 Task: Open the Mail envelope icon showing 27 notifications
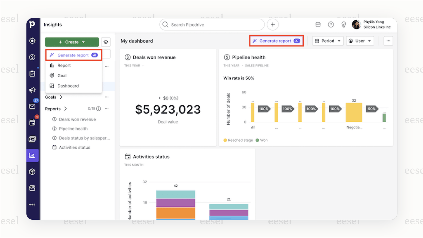pyautogui.click(x=32, y=106)
